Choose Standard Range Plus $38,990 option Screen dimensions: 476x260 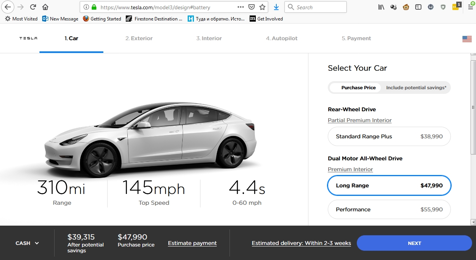point(389,136)
